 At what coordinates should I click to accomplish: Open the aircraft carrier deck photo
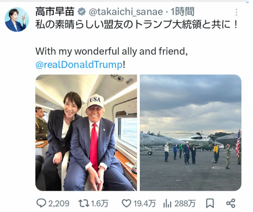click(190, 133)
